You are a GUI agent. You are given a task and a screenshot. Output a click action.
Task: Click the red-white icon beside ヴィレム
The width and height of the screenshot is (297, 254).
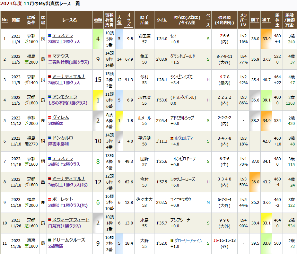coord(50,118)
